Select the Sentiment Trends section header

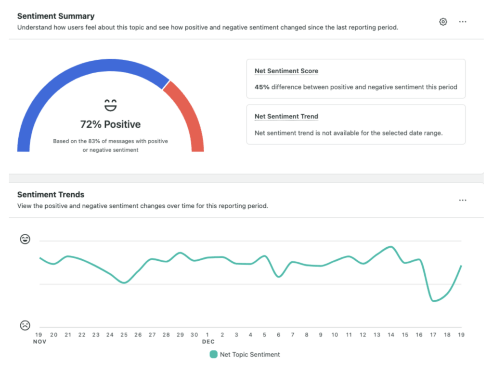pos(51,195)
